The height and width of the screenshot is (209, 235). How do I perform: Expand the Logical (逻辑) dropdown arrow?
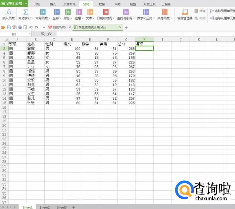pos(82,18)
